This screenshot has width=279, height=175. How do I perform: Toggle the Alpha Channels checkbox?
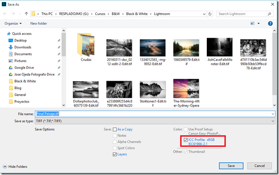tap(115, 142)
